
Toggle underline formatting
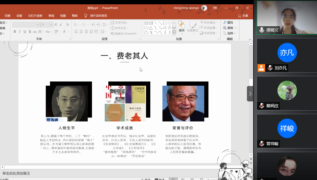(25, 32)
